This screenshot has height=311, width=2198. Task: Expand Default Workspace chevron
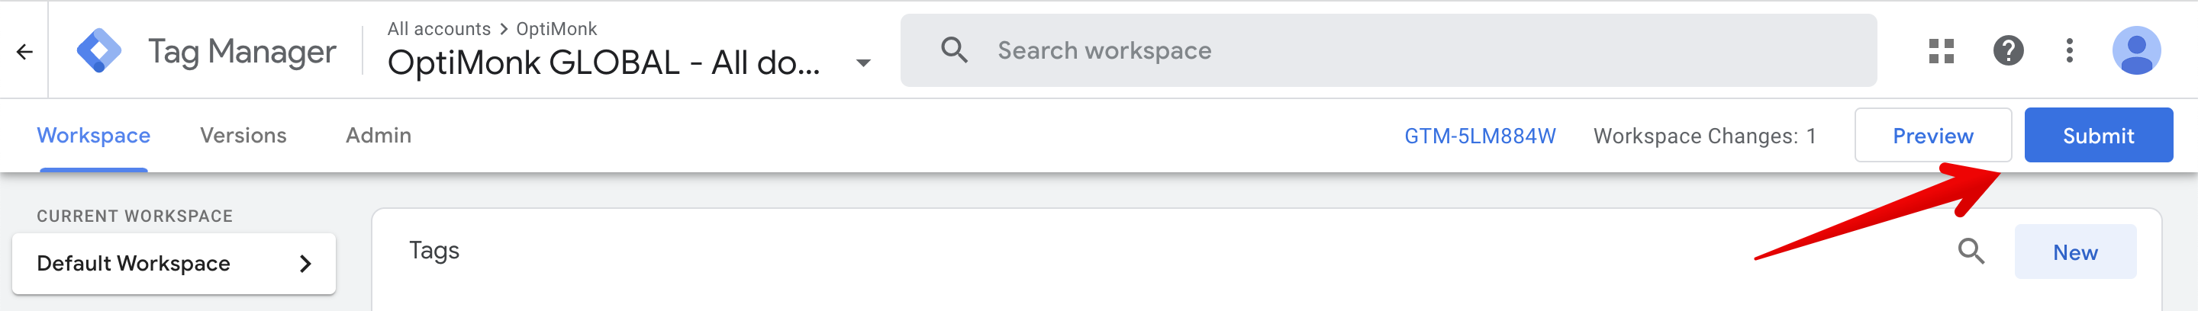tap(305, 265)
